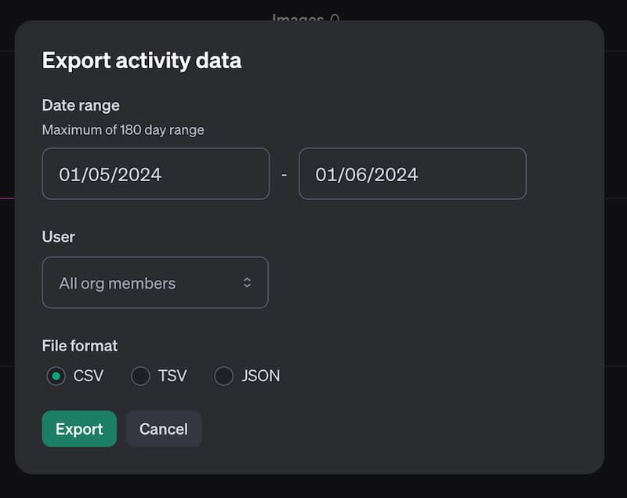Open the member filter dropdown under User
Screen dimensions: 627x498
coord(154,282)
